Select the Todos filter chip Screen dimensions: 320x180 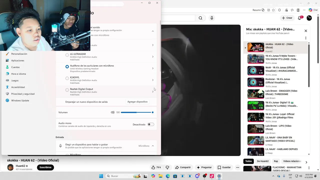click(248, 161)
